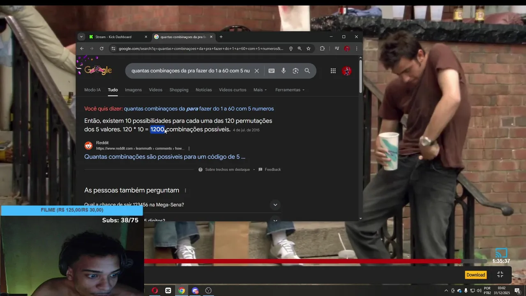Select the Google search results tab
Image resolution: width=526 pixels, height=296 pixels.
184,37
